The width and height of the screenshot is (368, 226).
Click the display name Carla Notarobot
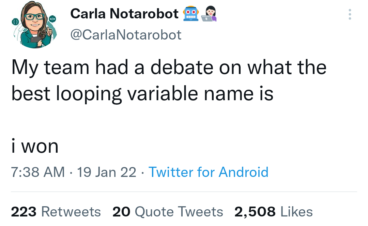pyautogui.click(x=124, y=14)
